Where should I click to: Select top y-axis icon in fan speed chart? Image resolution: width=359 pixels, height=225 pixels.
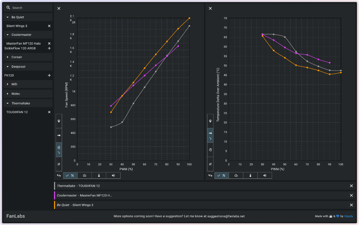(59, 121)
